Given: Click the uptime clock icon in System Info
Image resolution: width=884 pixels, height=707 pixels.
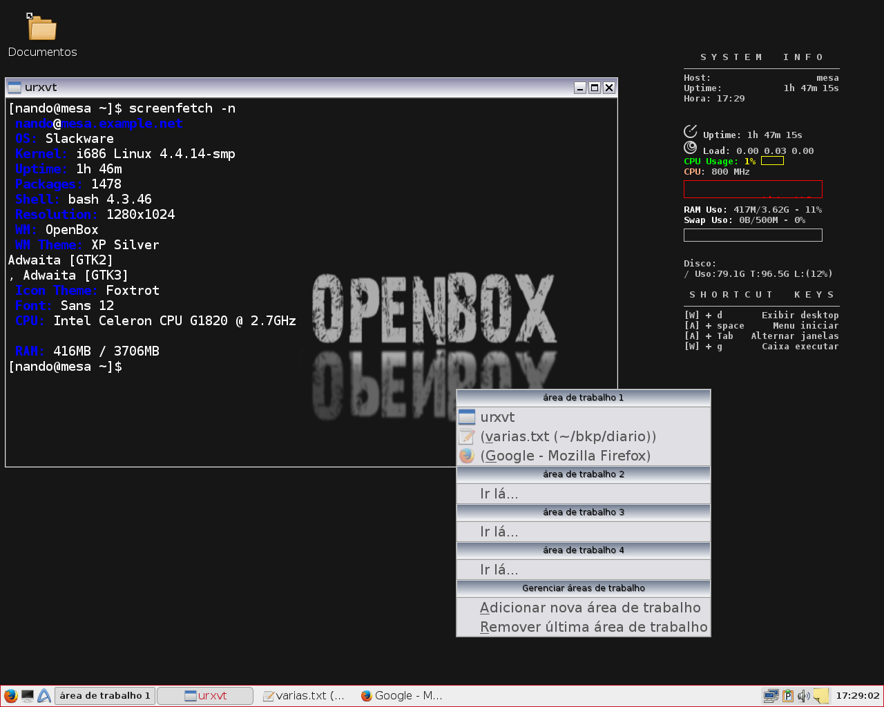Looking at the screenshot, I should 691,131.
